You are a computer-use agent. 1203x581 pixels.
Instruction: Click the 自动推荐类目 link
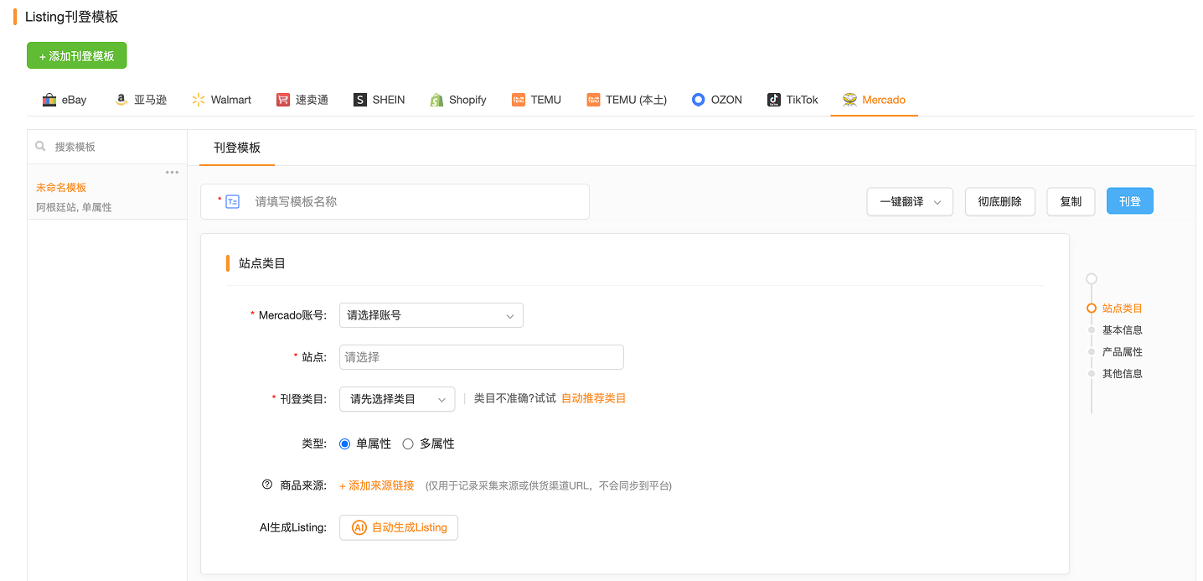click(593, 398)
